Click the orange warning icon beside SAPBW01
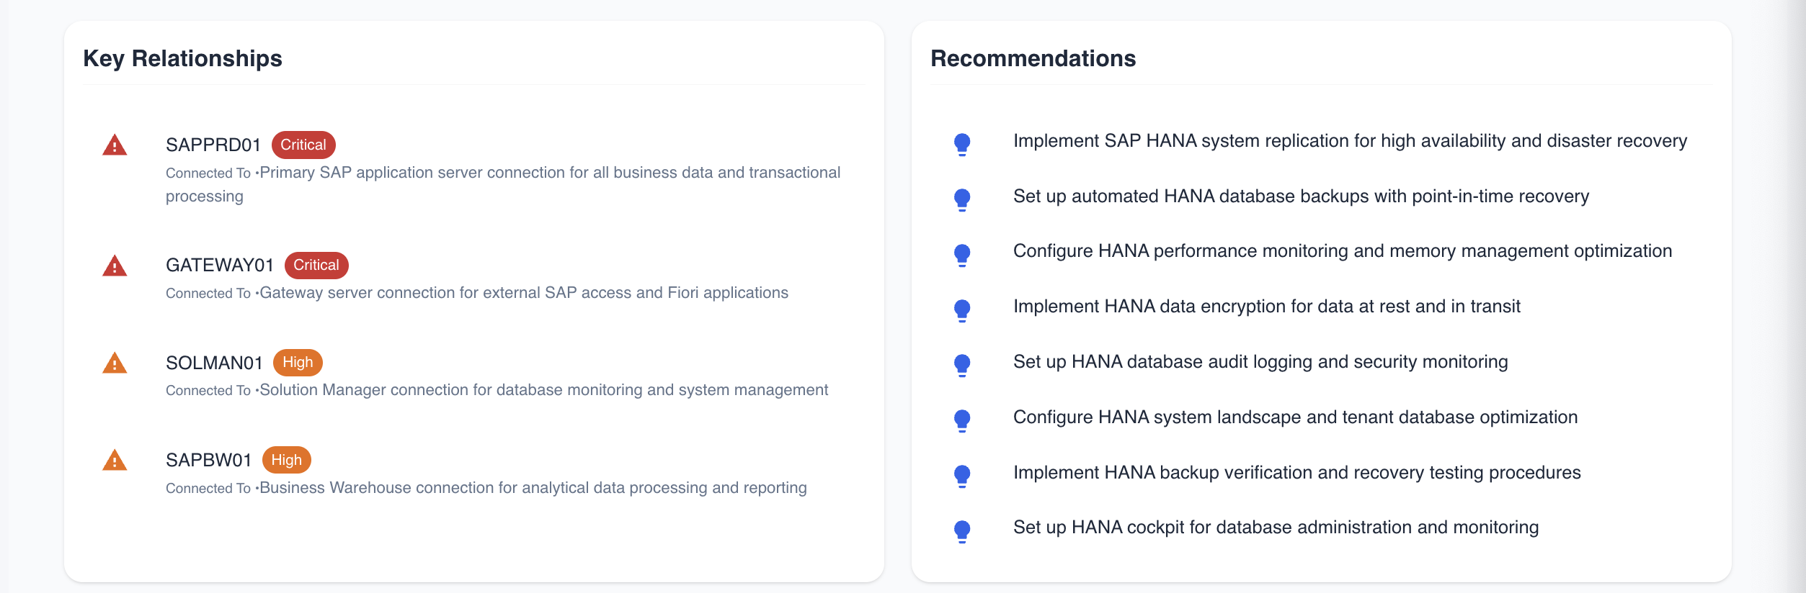1806x593 pixels. click(115, 460)
